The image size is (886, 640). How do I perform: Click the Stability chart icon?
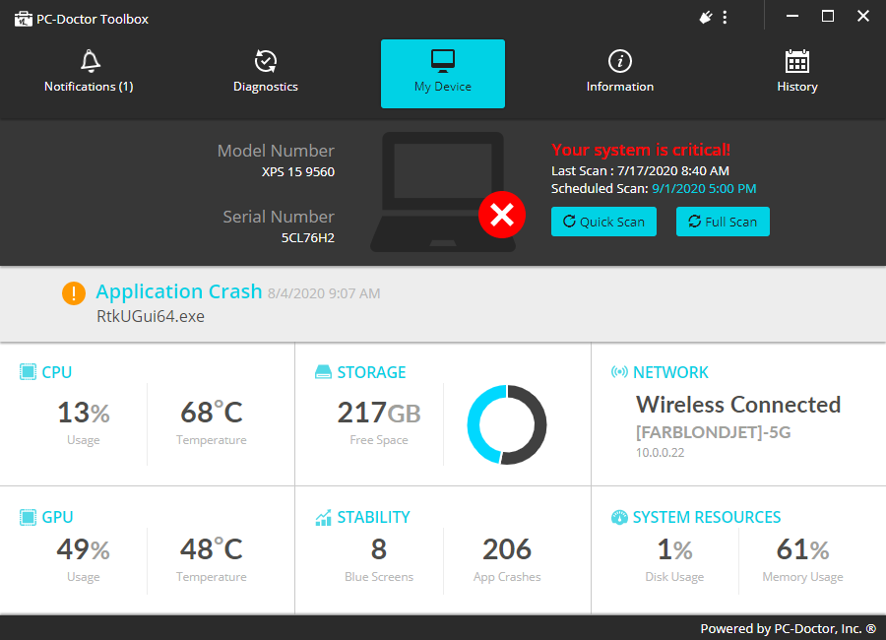point(324,517)
